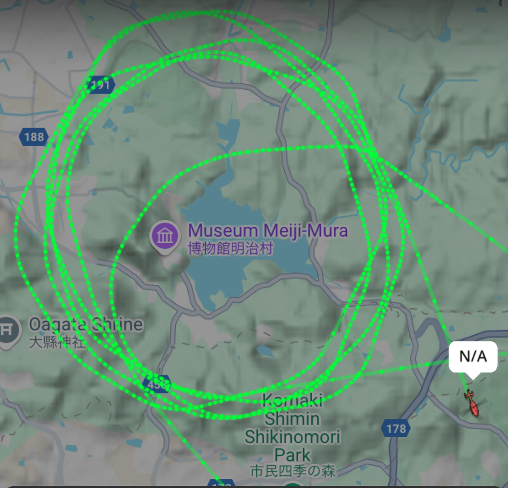
Task: Click the 市民四季の森 Japanese label
Action: point(293,471)
